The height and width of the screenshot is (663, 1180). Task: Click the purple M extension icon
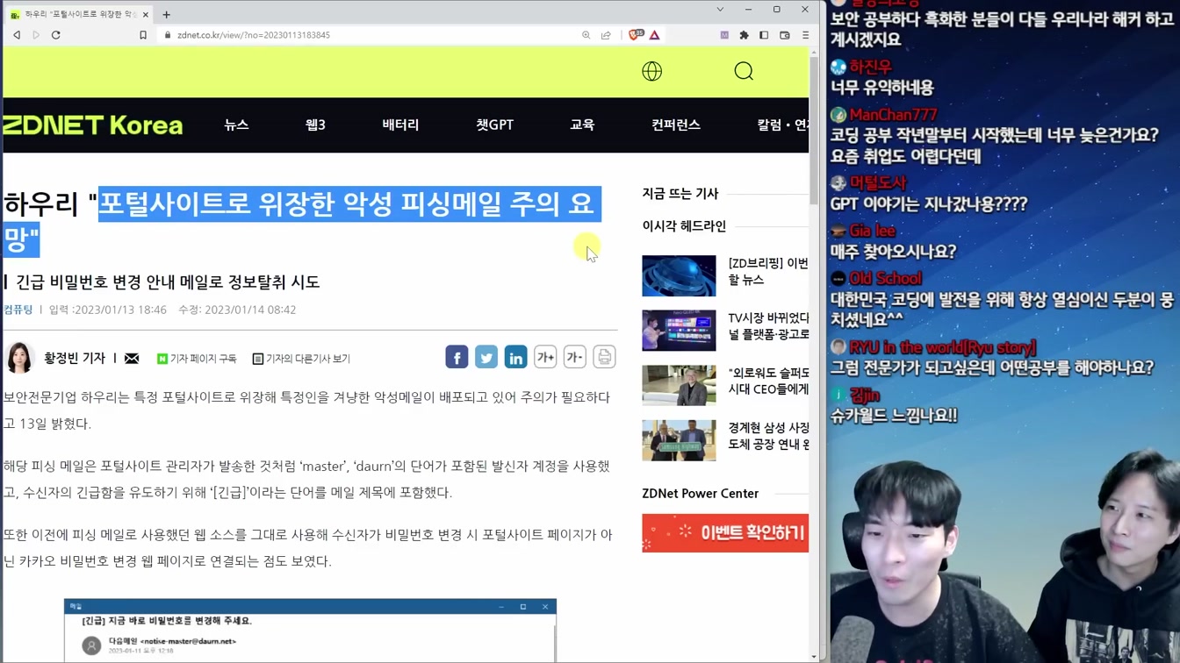[x=724, y=35]
